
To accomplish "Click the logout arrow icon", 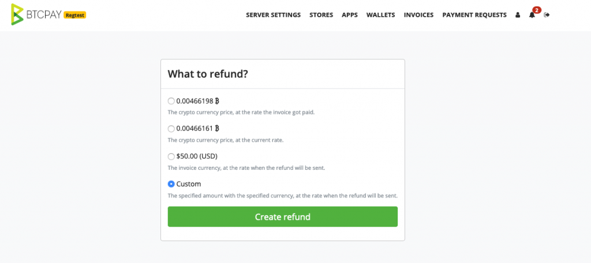I will tap(547, 15).
